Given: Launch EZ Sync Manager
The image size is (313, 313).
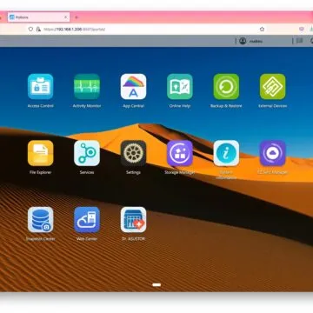Looking at the screenshot, I should pyautogui.click(x=273, y=153).
